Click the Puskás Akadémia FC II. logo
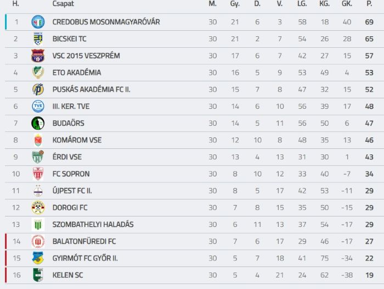 point(38,90)
